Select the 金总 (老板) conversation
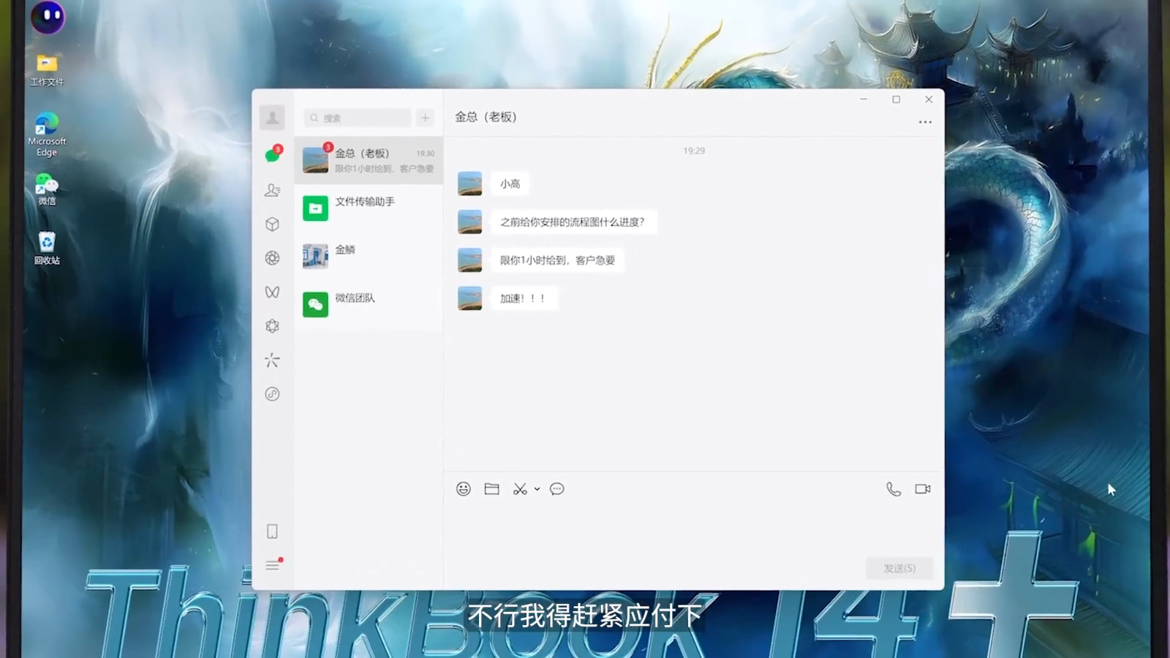1170x658 pixels. click(x=369, y=160)
